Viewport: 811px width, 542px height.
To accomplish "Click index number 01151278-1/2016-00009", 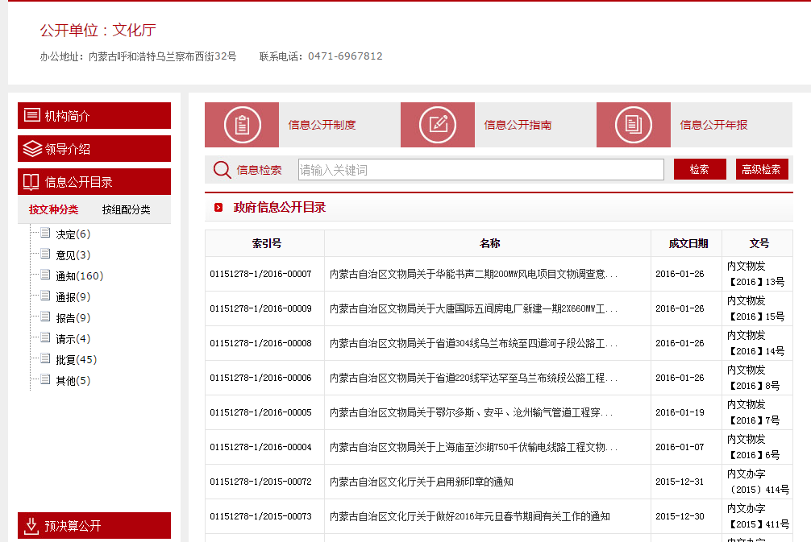I will pos(260,308).
